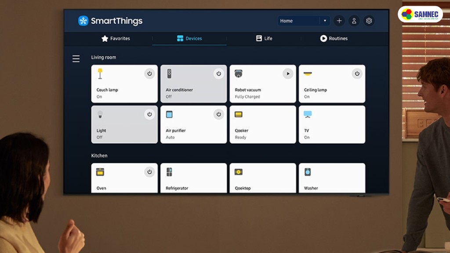Click the Ceiling lamp device icon
The width and height of the screenshot is (450, 253).
(x=308, y=74)
